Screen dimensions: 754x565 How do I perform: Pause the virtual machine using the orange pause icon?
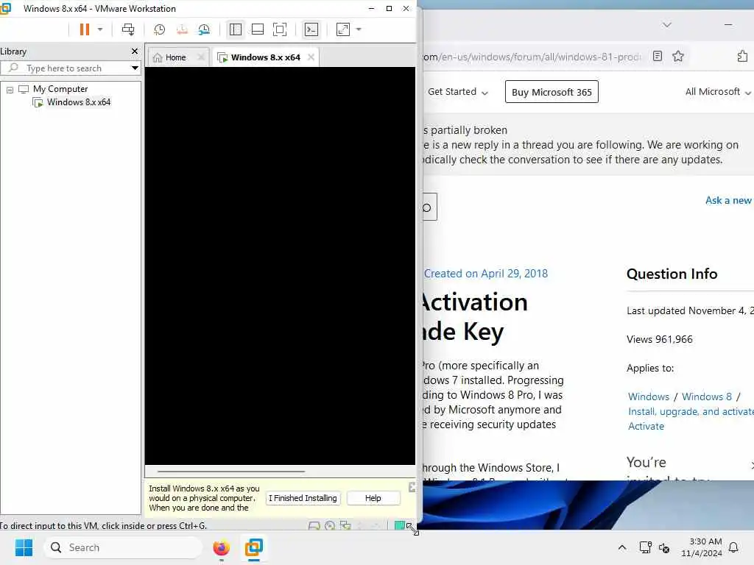[x=84, y=29]
